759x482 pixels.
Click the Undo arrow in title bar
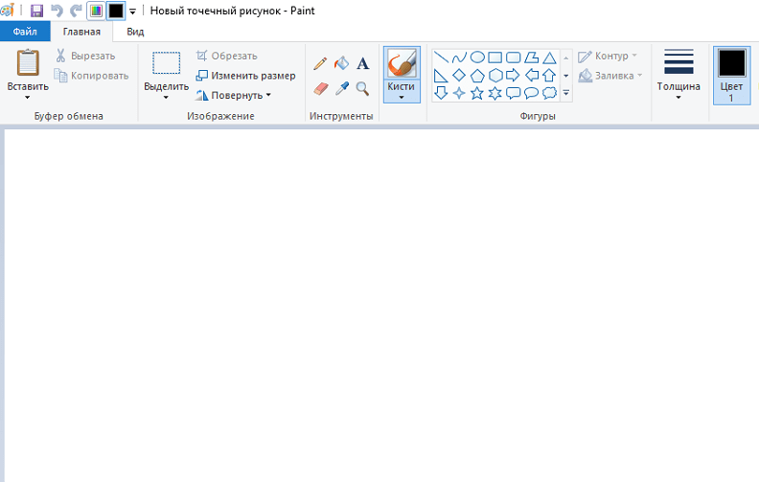57,11
